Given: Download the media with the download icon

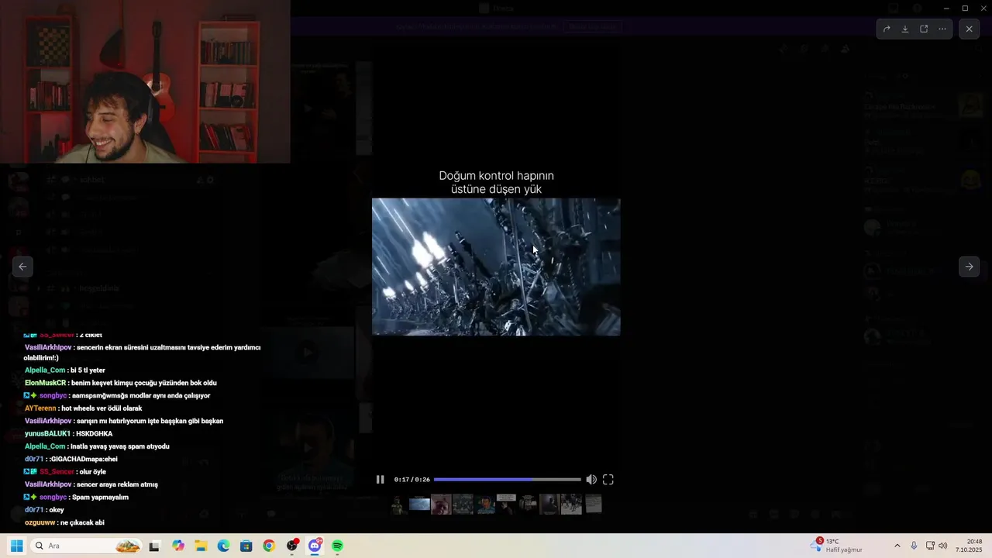Looking at the screenshot, I should coord(905,29).
